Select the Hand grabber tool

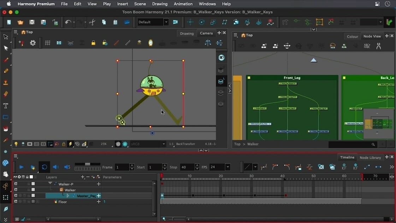(x=6, y=174)
